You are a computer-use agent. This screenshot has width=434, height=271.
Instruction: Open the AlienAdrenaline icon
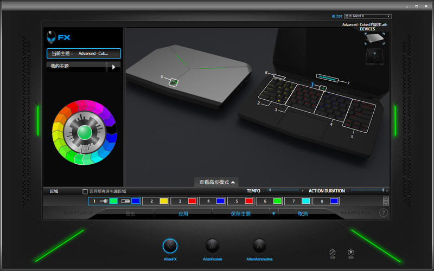(x=259, y=246)
